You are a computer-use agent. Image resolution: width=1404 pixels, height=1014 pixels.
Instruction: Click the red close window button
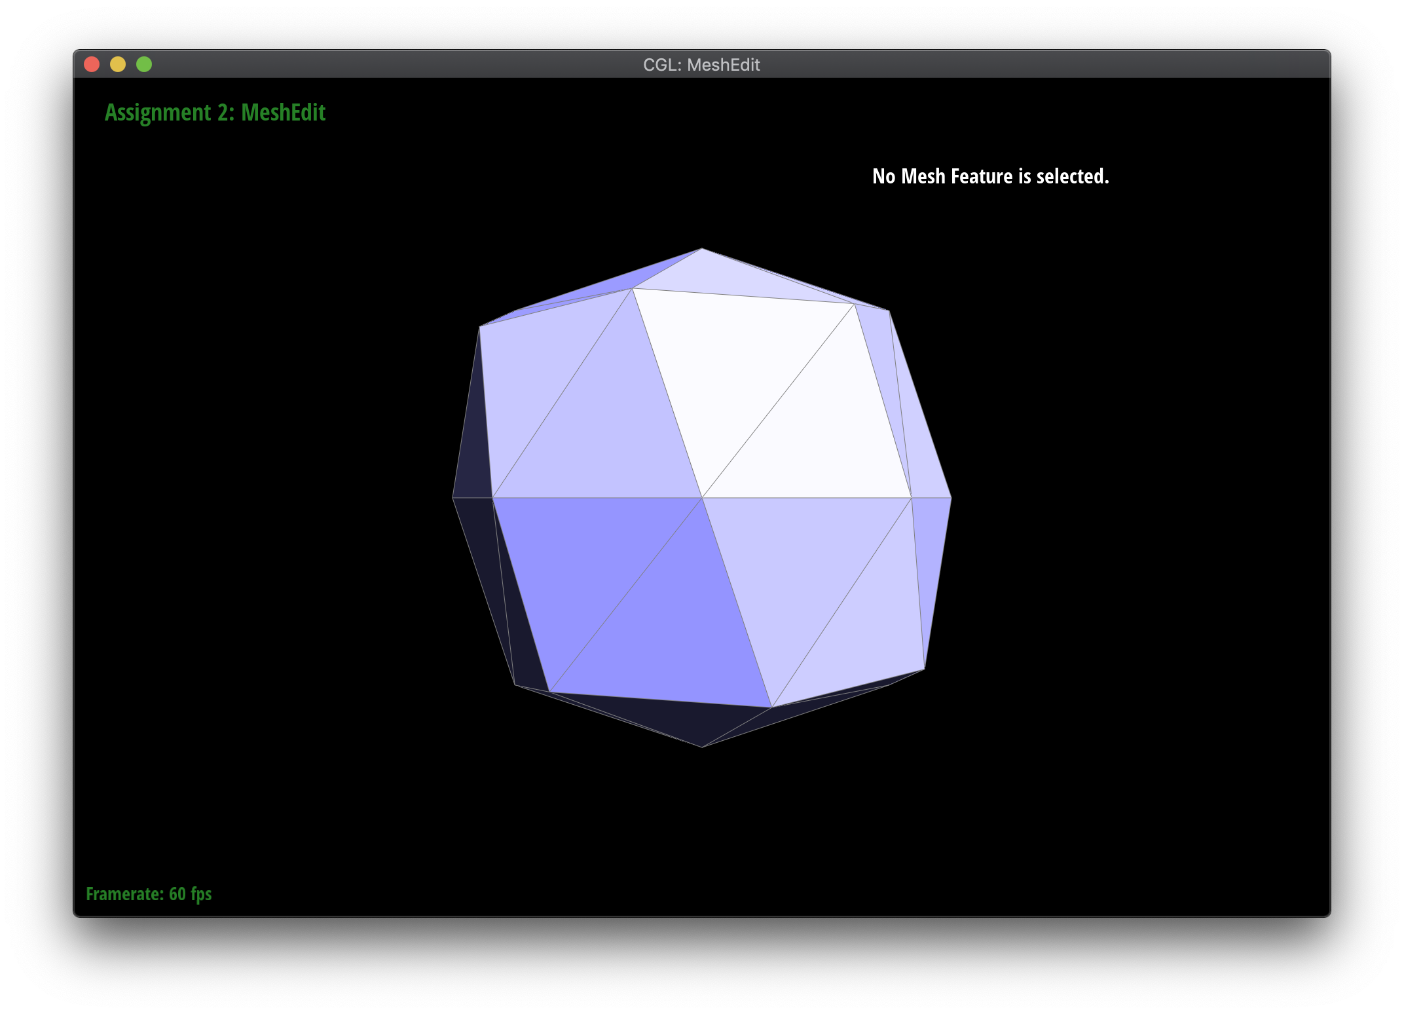click(92, 64)
